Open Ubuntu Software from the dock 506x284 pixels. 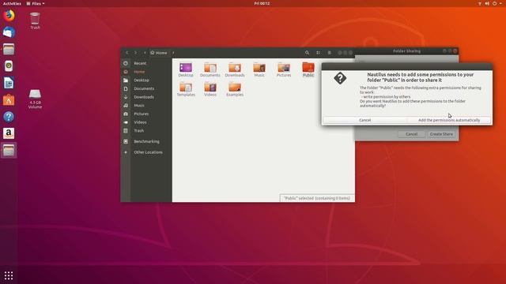click(9, 100)
